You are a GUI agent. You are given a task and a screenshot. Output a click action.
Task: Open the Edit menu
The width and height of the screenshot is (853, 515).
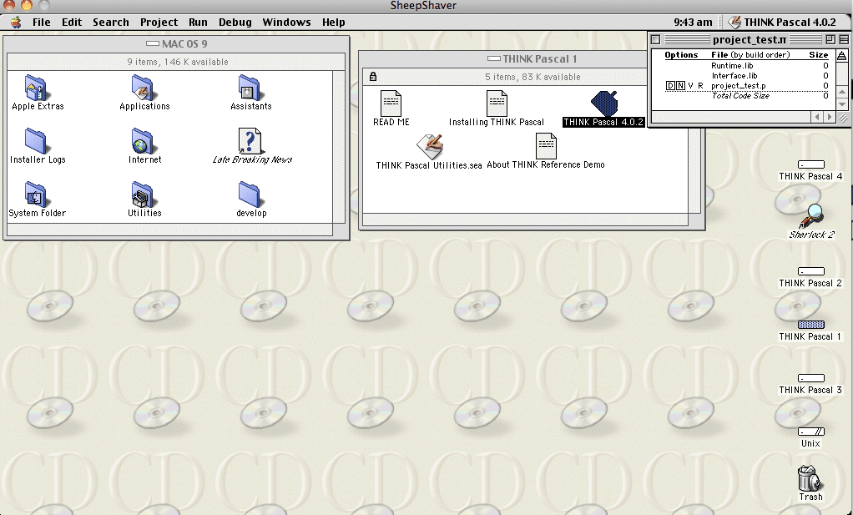[71, 23]
